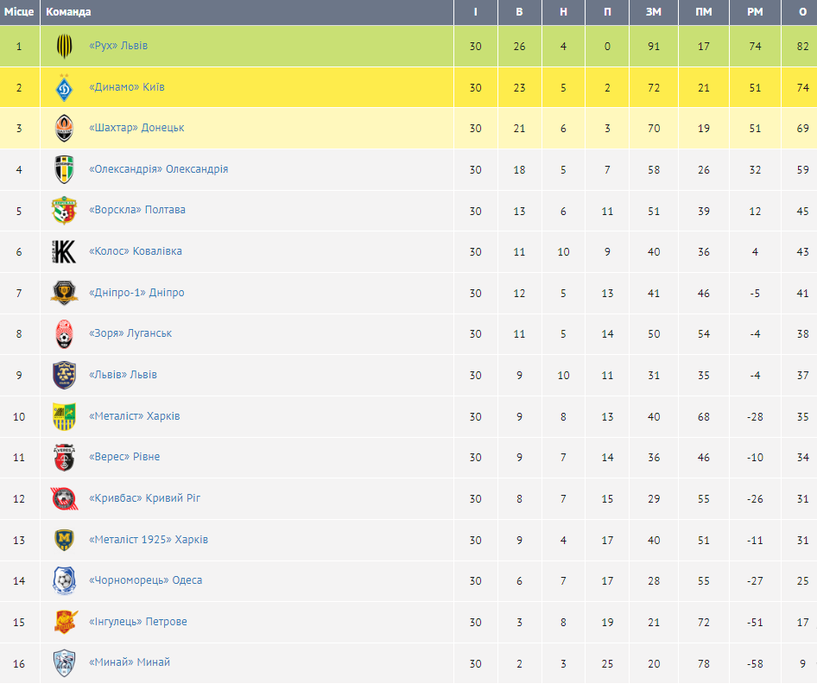Click the «Місце» column header
The width and height of the screenshot is (817, 684).
tap(19, 12)
